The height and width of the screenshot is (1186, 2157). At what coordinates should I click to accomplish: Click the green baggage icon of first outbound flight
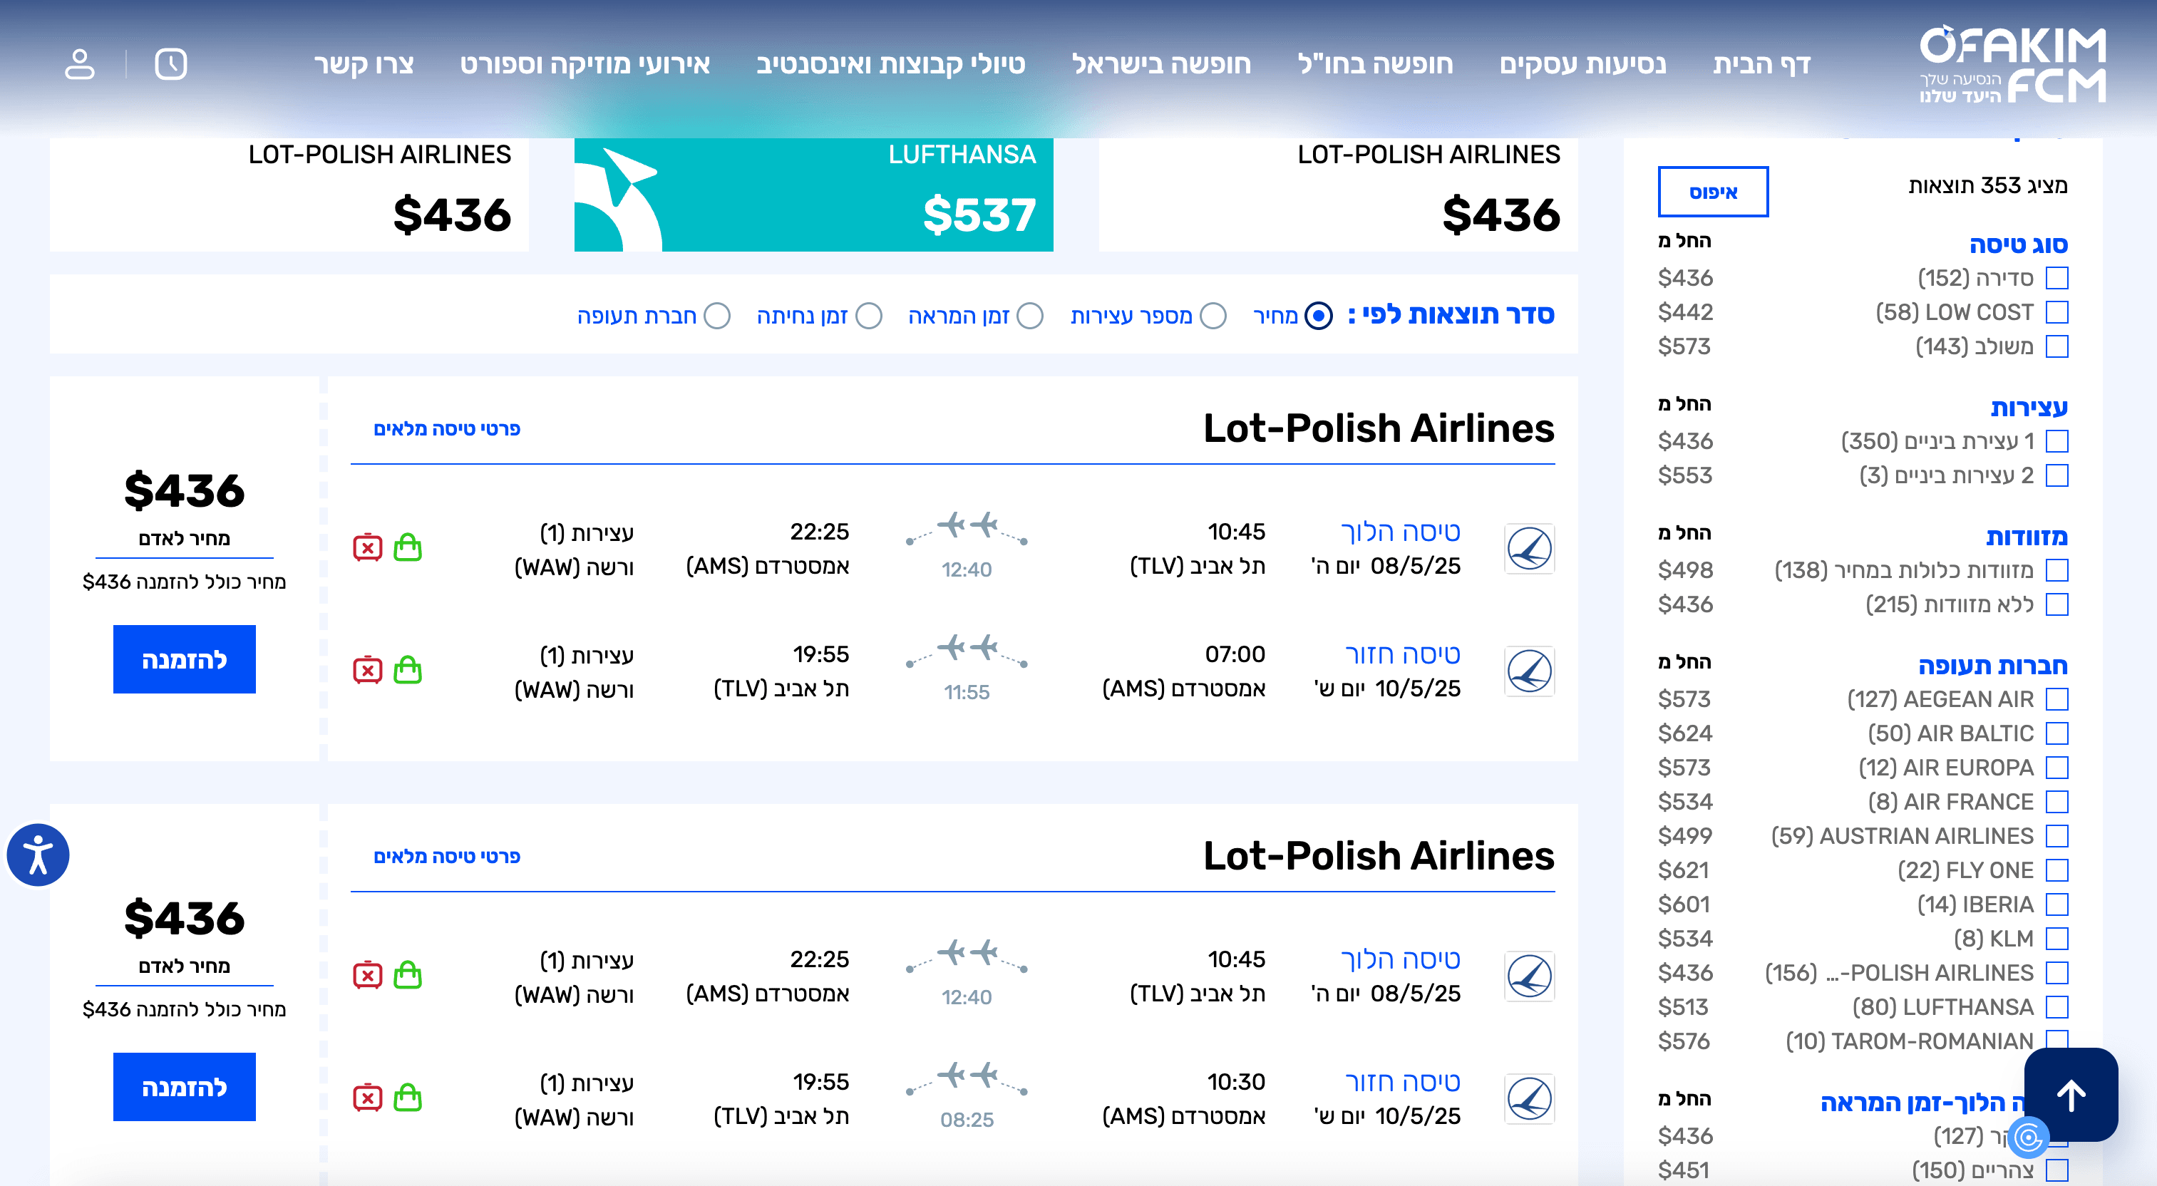tap(408, 547)
